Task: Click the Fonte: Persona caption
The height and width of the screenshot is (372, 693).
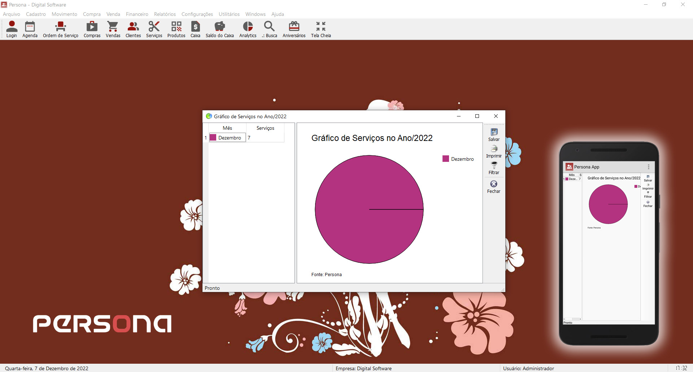Action: [x=326, y=275]
